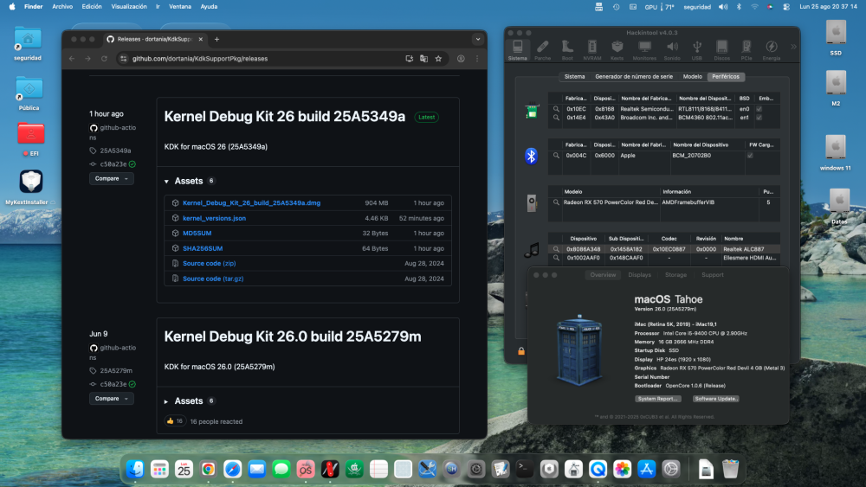Viewport: 866px width, 487px height.
Task: Click the Software Update button
Action: (716, 399)
